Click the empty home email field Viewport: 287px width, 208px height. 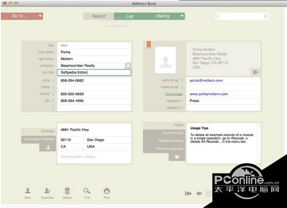(x=223, y=87)
